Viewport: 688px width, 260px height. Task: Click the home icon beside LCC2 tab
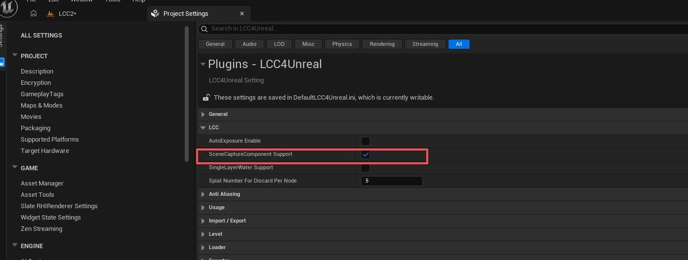(x=34, y=13)
